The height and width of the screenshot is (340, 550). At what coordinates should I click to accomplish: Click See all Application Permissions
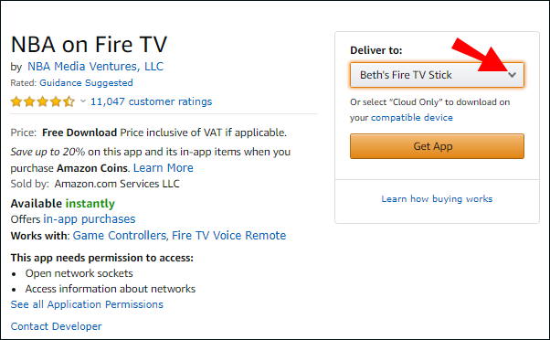click(87, 304)
